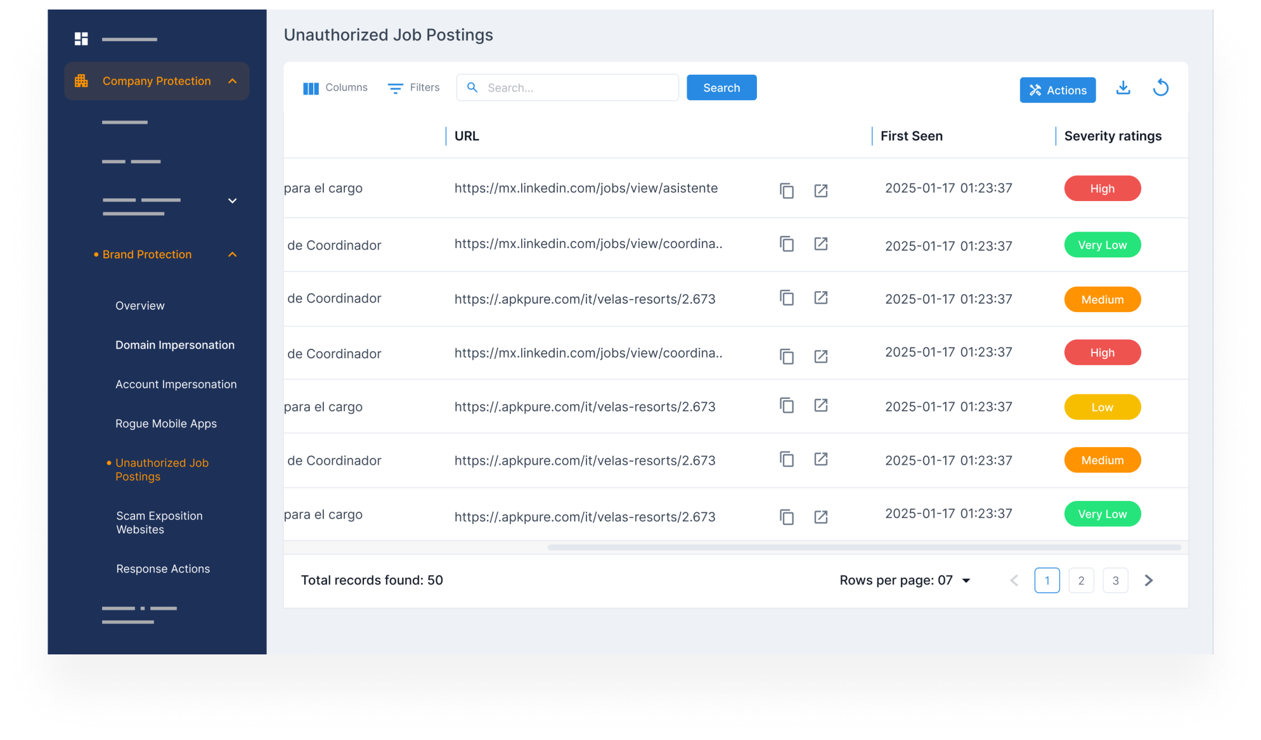Go to next page arrow
The image size is (1261, 740).
click(x=1148, y=580)
